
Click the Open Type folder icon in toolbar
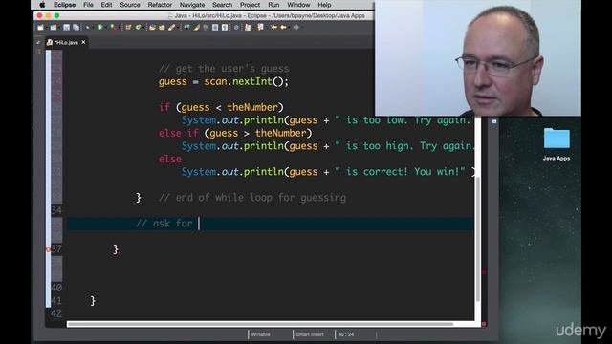coord(152,28)
